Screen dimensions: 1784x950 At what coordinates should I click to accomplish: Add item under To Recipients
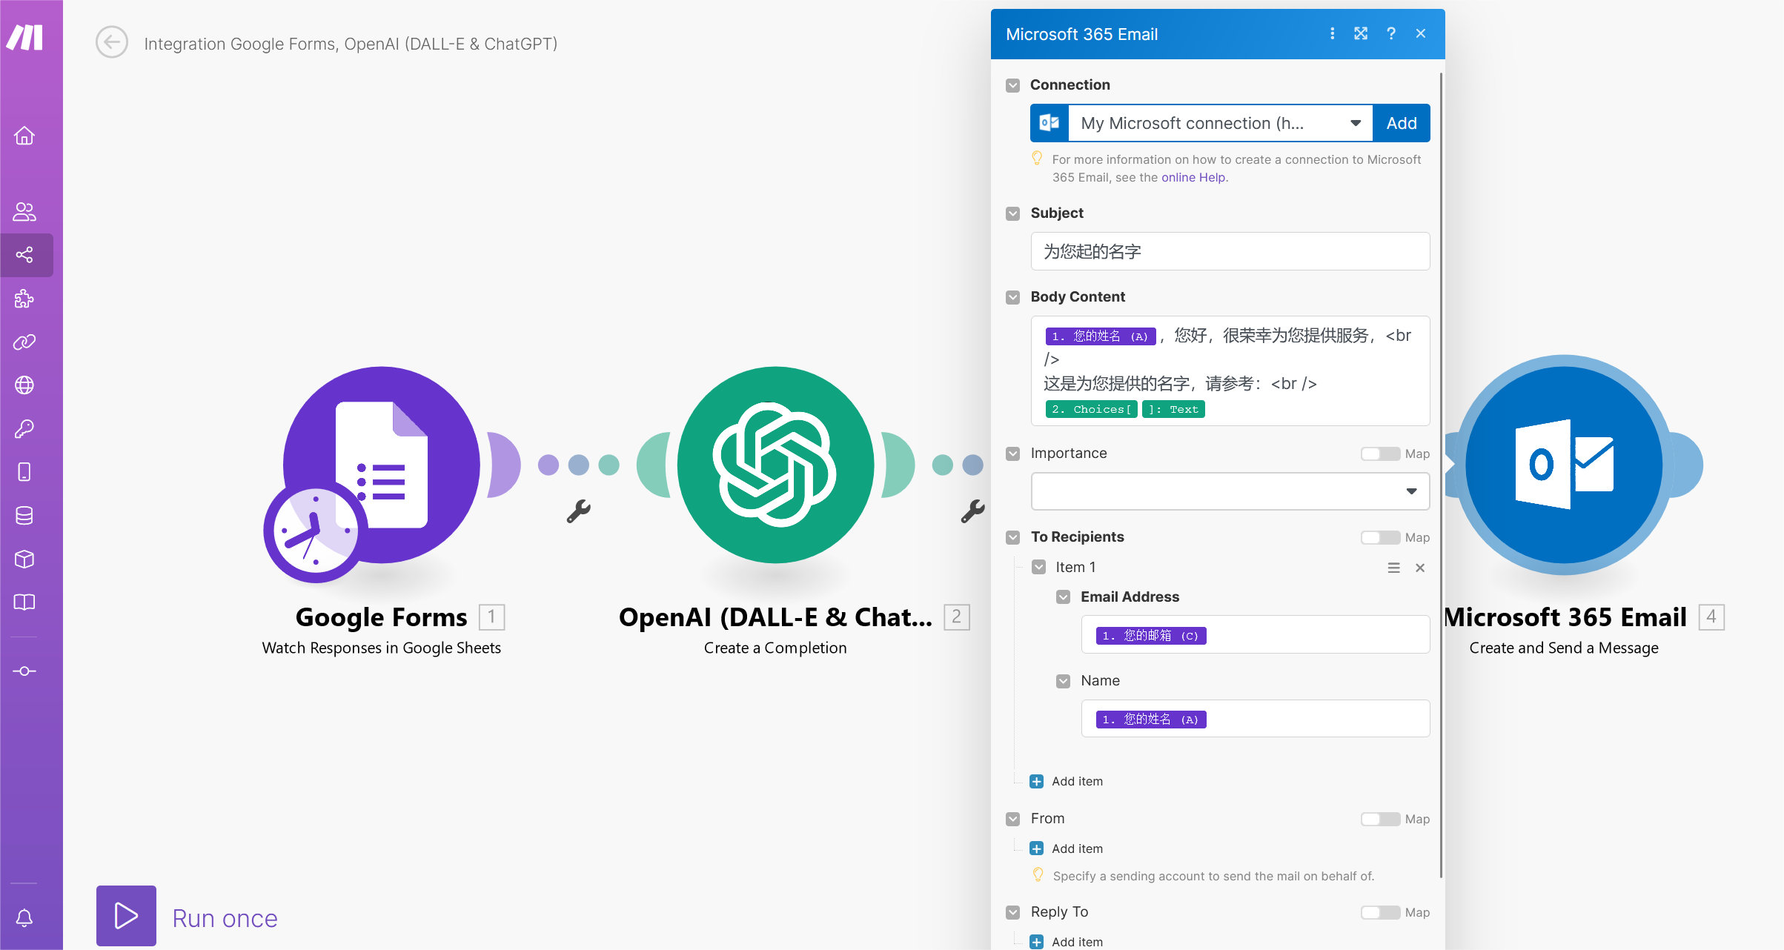click(1067, 781)
